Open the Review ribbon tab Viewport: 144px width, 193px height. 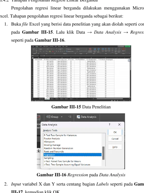tap(60, 46)
